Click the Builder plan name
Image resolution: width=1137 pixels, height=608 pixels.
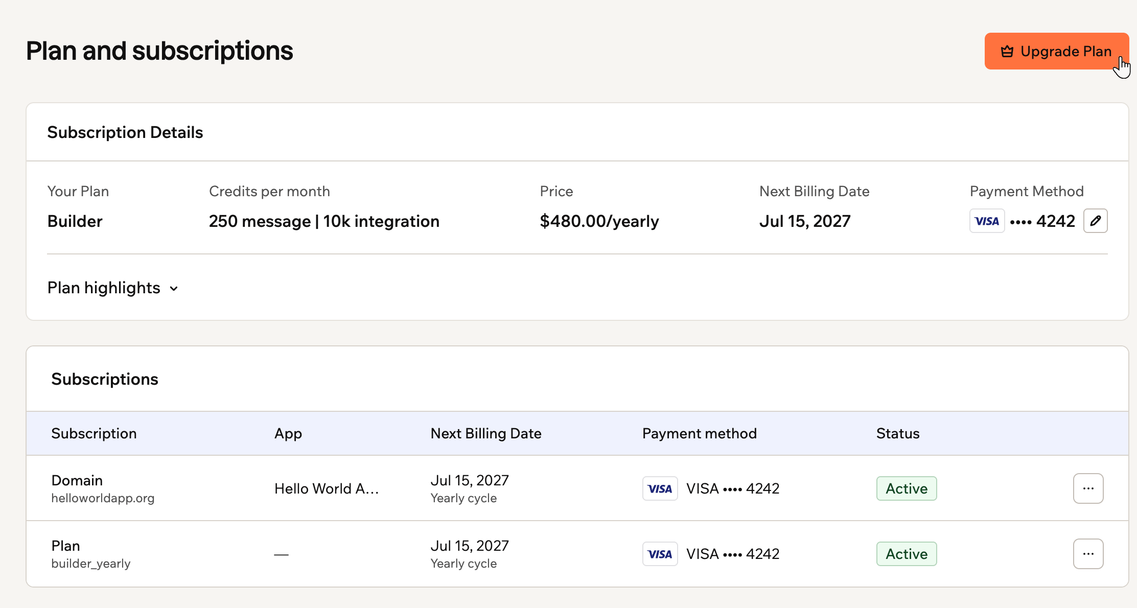pos(75,221)
